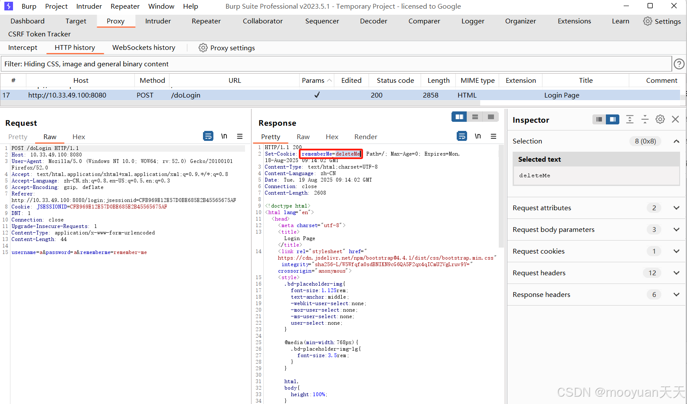This screenshot has height=404, width=687.
Task: Switch to the Sequencer tab
Action: click(x=322, y=21)
